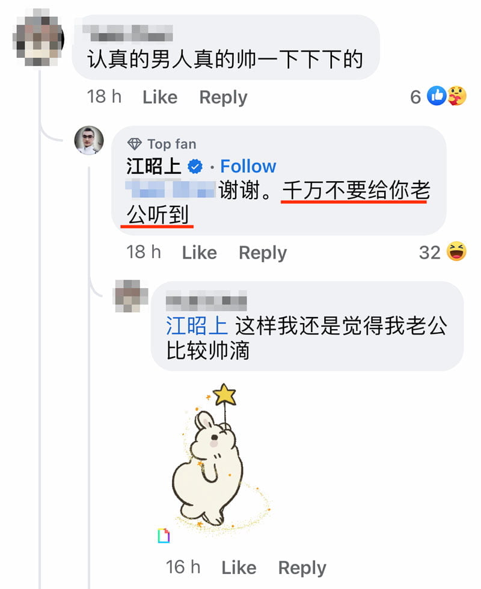Click the blue verified badge beside 江昭上
Viewport: 481px width, 589px height.
195,166
